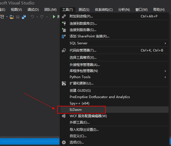
Task: Click the Undo toolbar icon
Action: [32, 17]
